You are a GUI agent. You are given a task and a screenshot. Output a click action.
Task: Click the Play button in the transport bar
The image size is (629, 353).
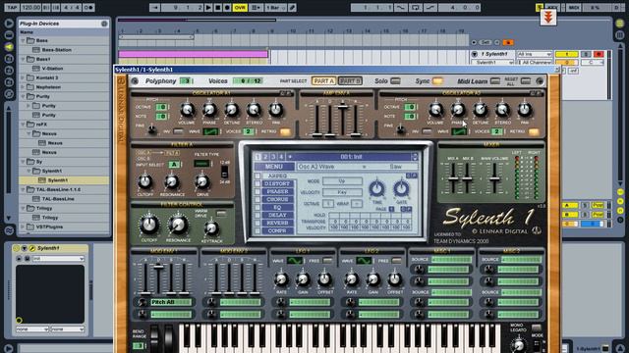click(208, 7)
